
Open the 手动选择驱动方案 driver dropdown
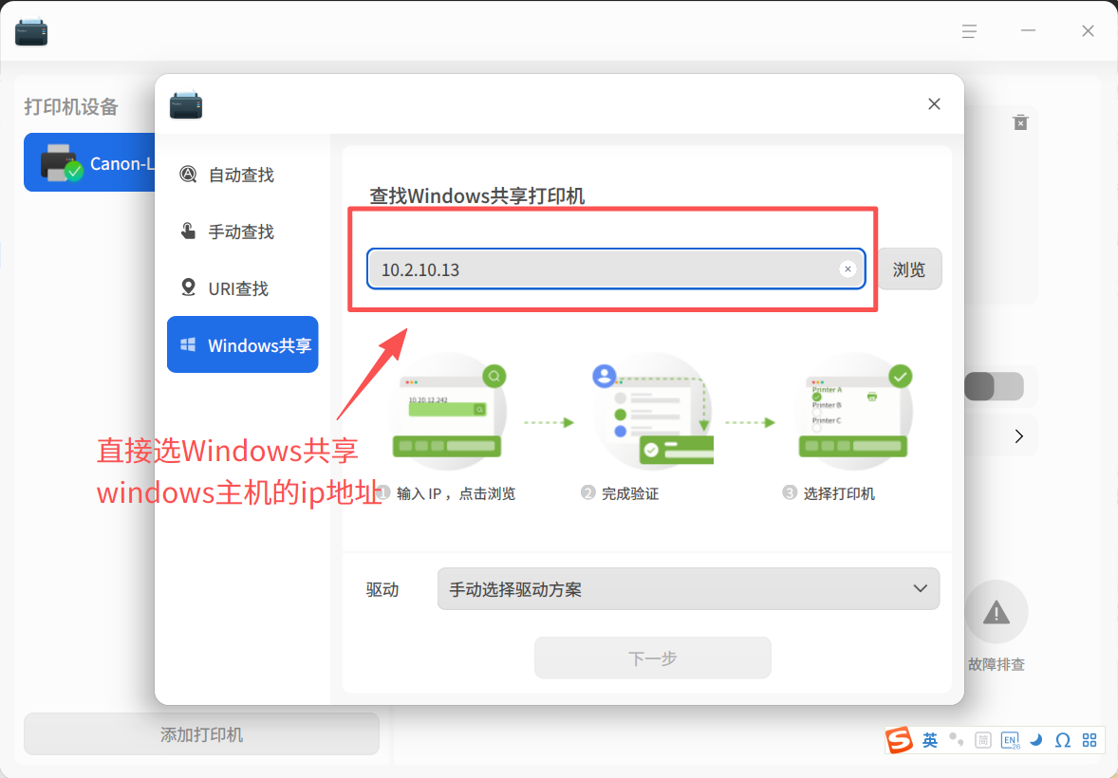click(688, 589)
